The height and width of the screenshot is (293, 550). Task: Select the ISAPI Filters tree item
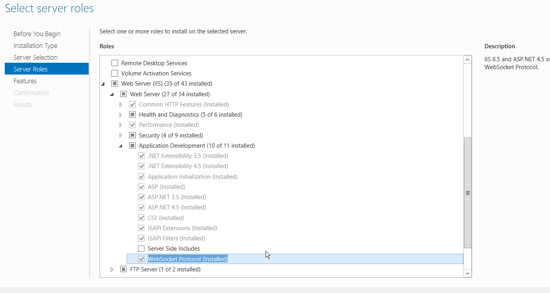tap(176, 238)
